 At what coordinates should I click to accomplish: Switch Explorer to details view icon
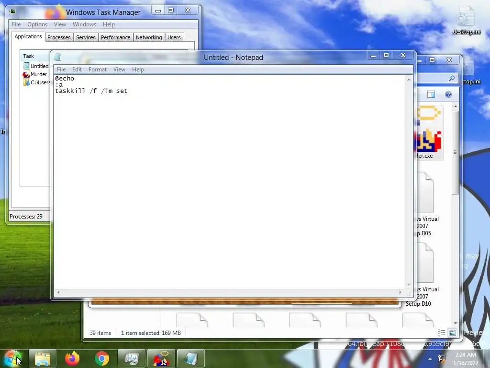point(441,333)
